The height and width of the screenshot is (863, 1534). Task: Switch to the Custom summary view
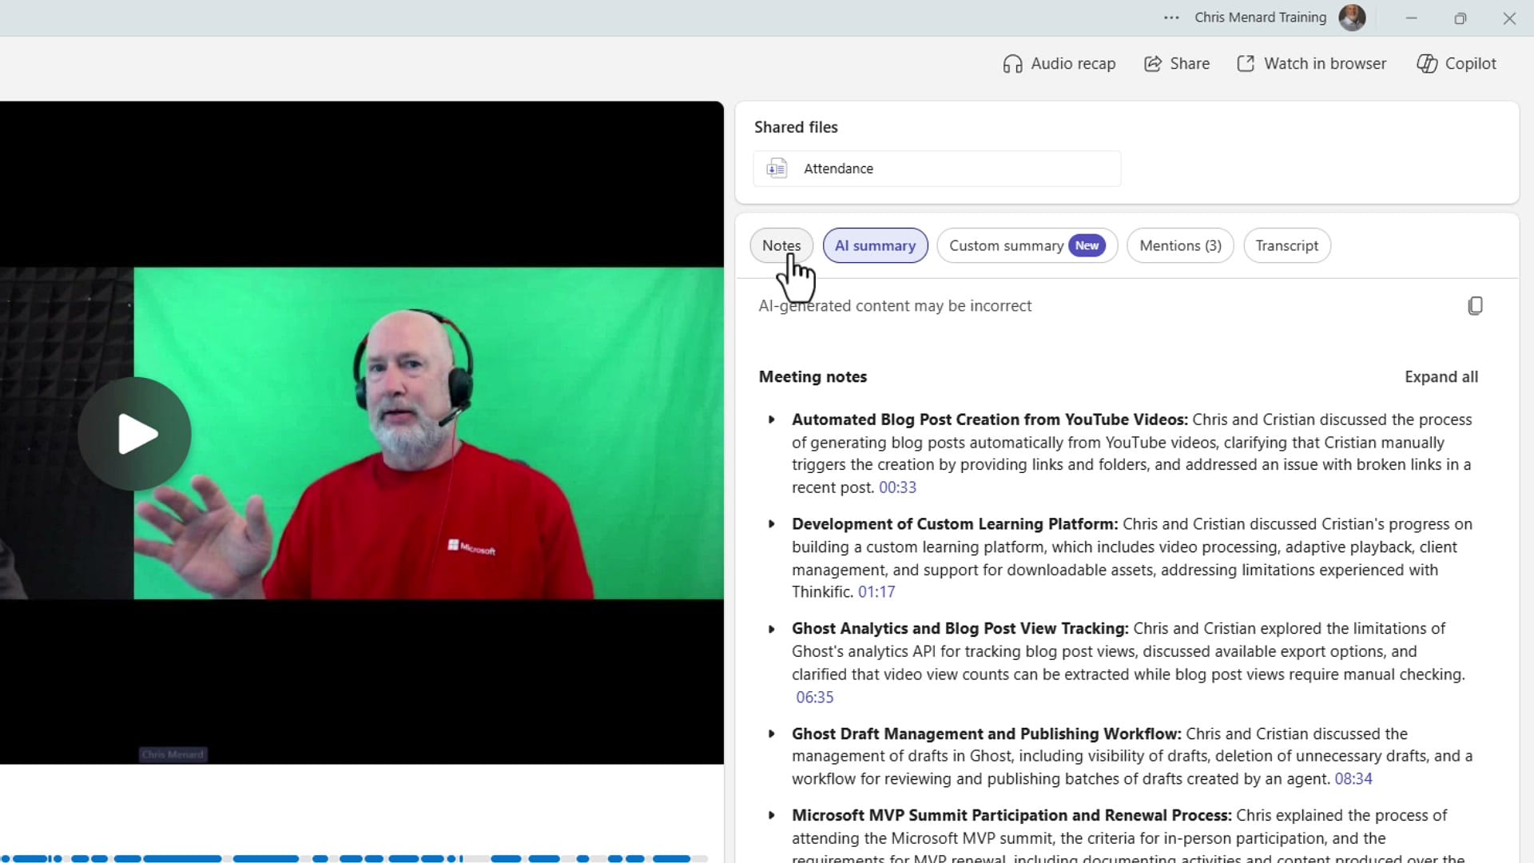tap(1027, 245)
